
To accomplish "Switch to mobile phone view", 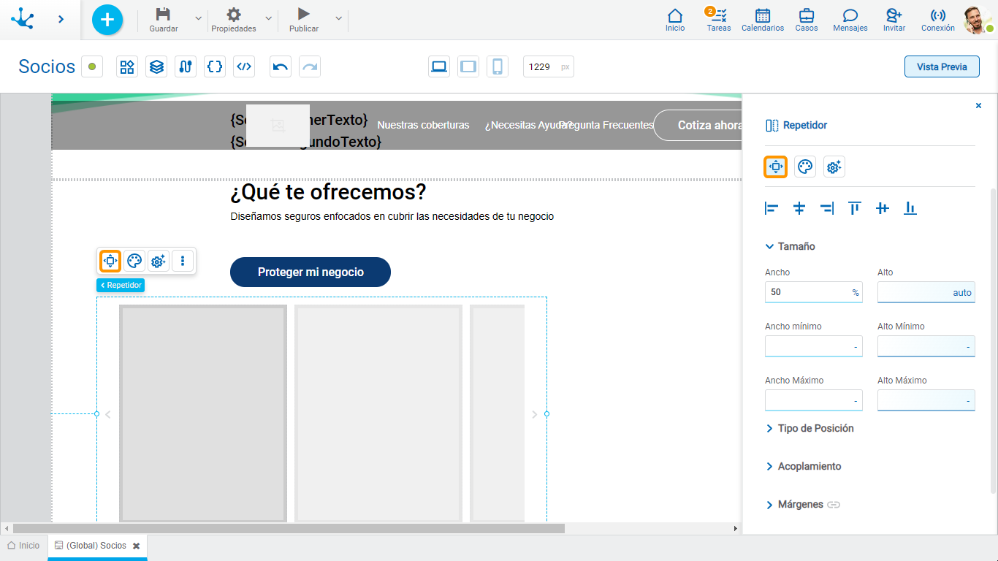I will 498,66.
